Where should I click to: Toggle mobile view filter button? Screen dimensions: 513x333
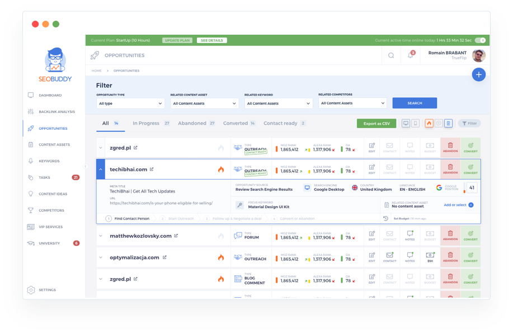coord(416,124)
